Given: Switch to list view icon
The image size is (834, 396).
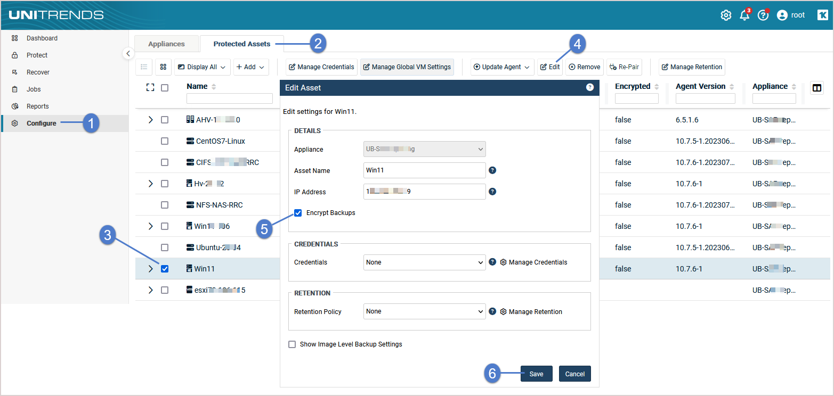Looking at the screenshot, I should coord(144,67).
